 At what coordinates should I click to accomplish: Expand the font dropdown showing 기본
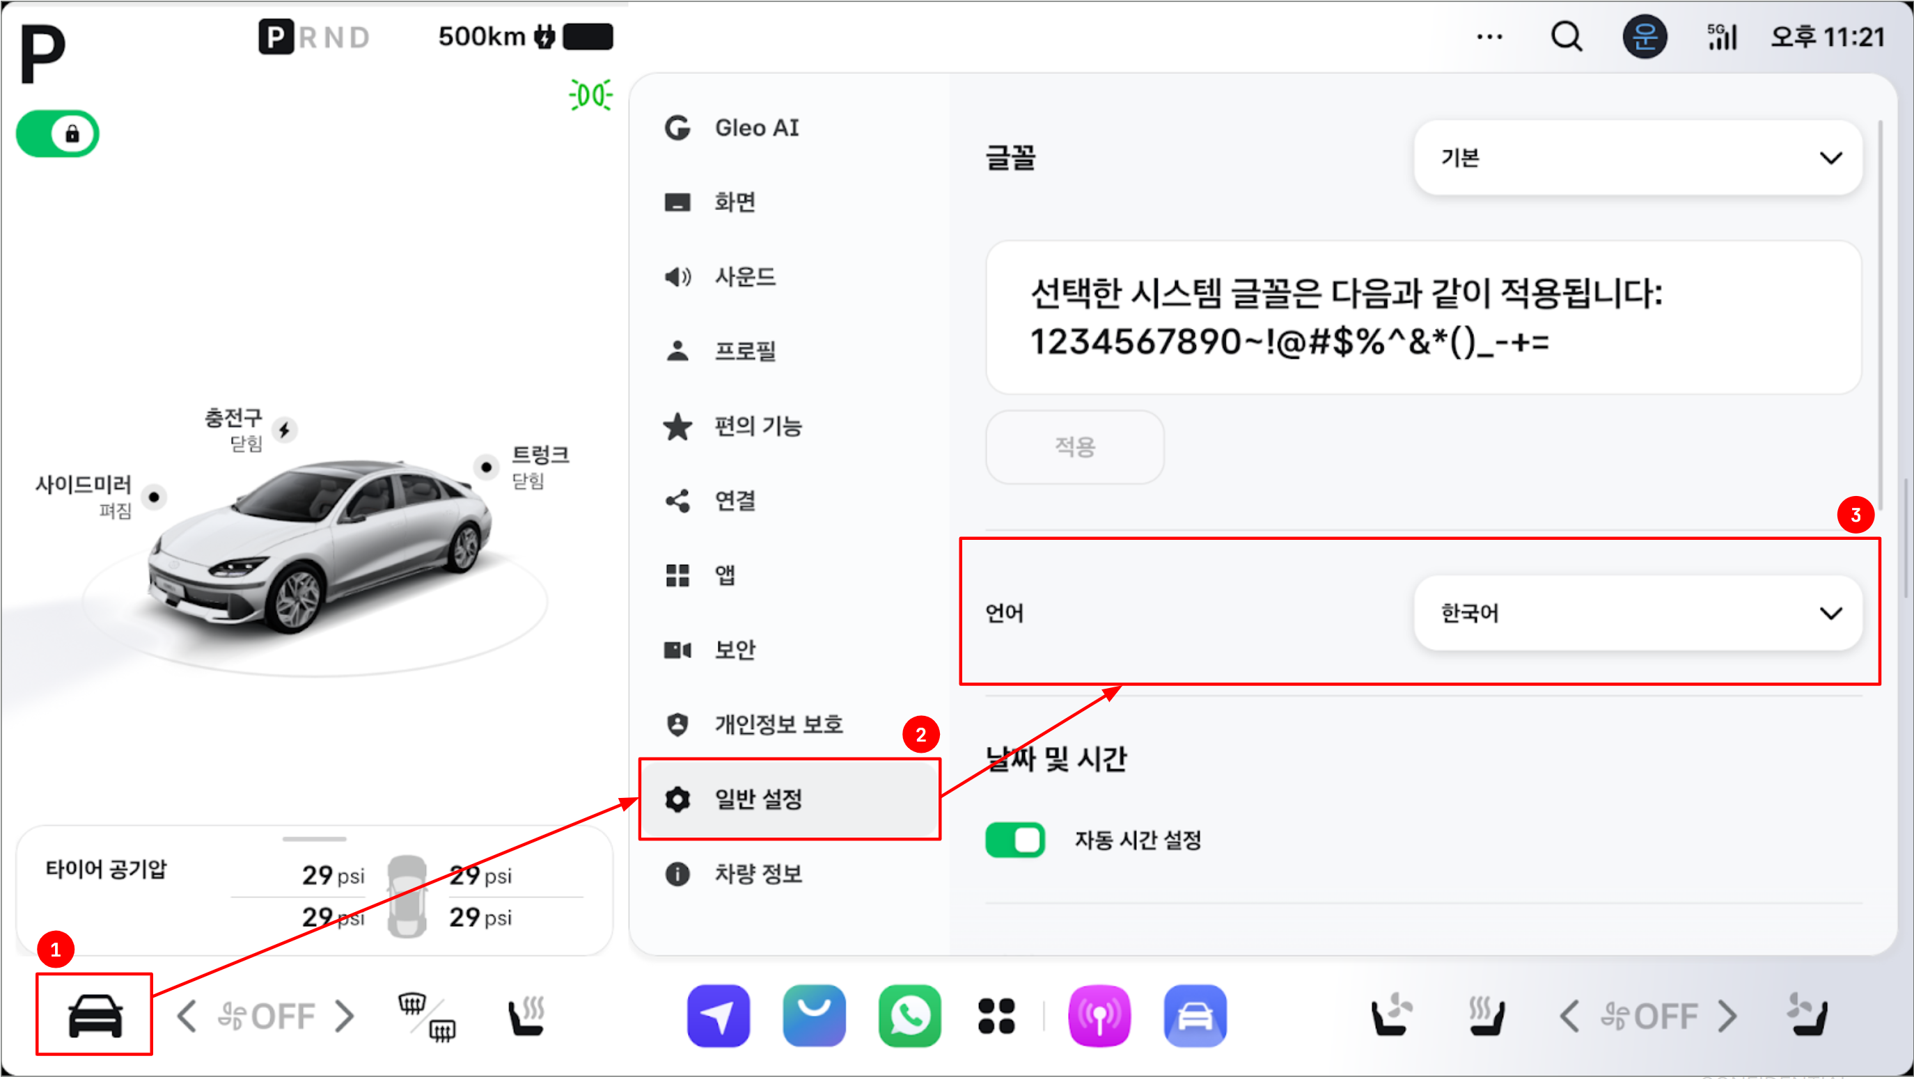tap(1637, 158)
